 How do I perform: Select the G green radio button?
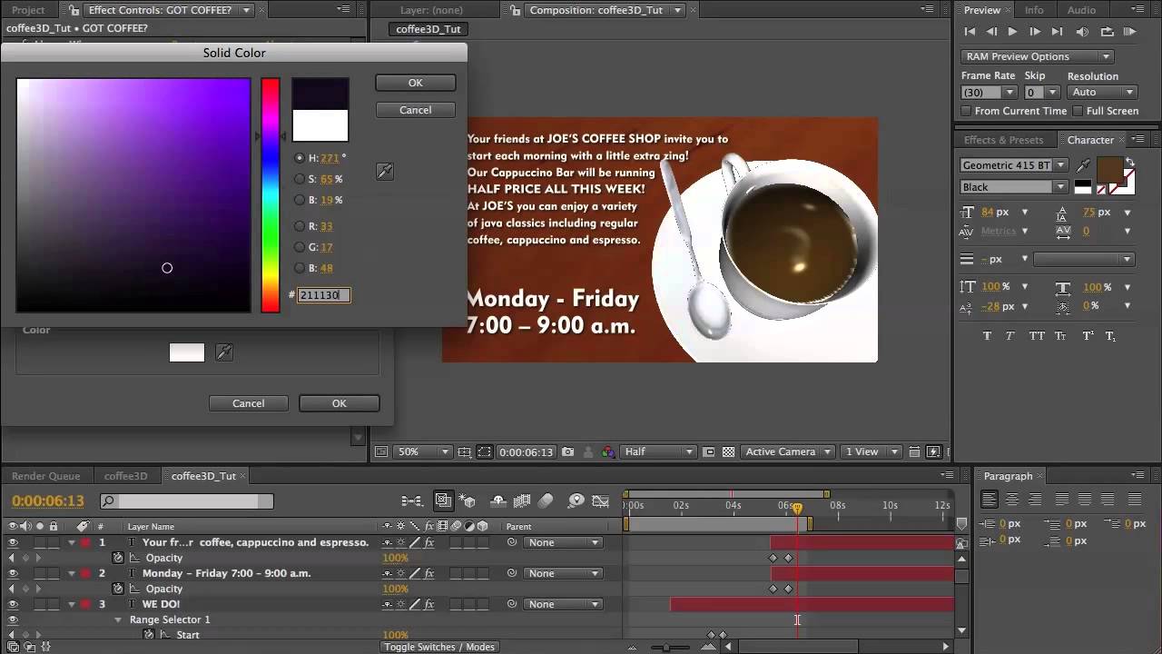pyautogui.click(x=300, y=247)
